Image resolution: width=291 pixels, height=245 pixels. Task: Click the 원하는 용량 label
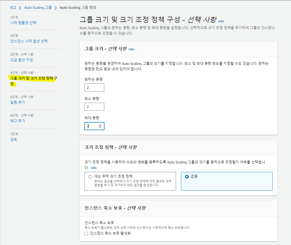(94, 79)
